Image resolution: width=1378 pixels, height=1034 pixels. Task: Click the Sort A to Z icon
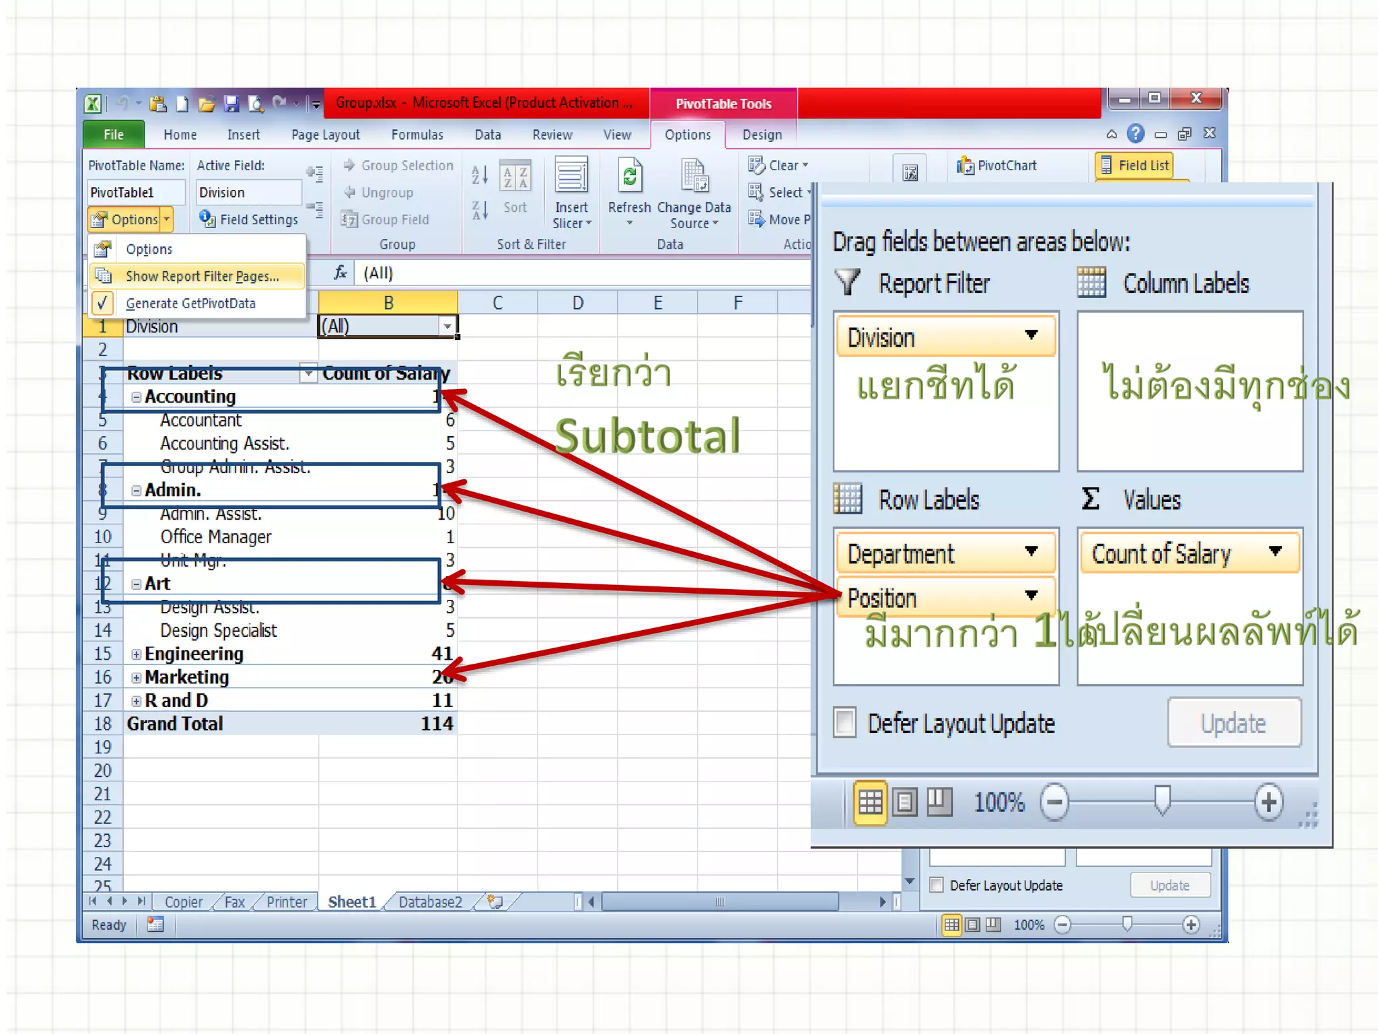click(479, 175)
